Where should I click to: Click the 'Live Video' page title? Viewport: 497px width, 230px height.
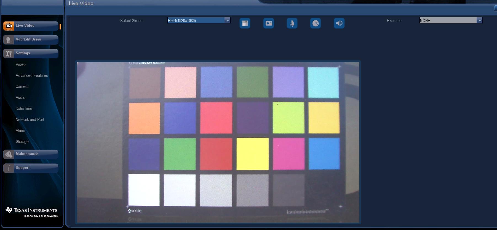(x=81, y=3)
